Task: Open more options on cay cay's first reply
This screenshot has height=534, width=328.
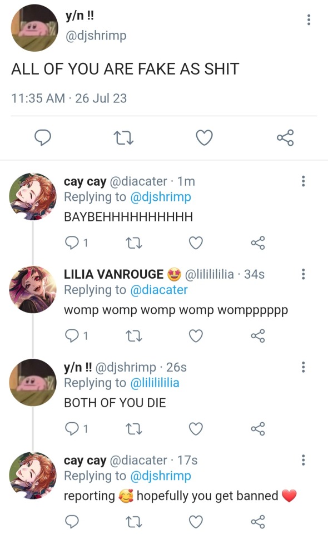Action: [303, 181]
